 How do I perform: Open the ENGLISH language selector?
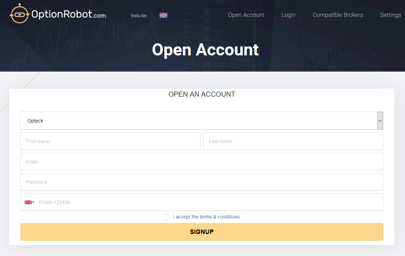tap(139, 16)
